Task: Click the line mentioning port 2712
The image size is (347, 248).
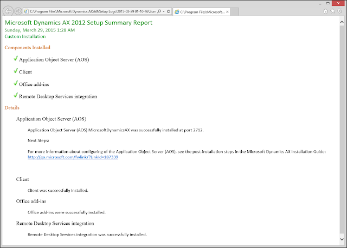Action: click(115, 130)
